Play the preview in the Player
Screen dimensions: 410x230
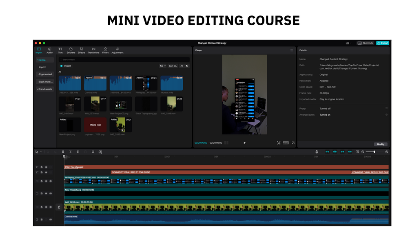pyautogui.click(x=244, y=143)
